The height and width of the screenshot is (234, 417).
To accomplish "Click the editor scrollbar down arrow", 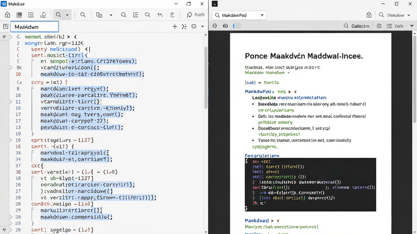I will 206,232.
